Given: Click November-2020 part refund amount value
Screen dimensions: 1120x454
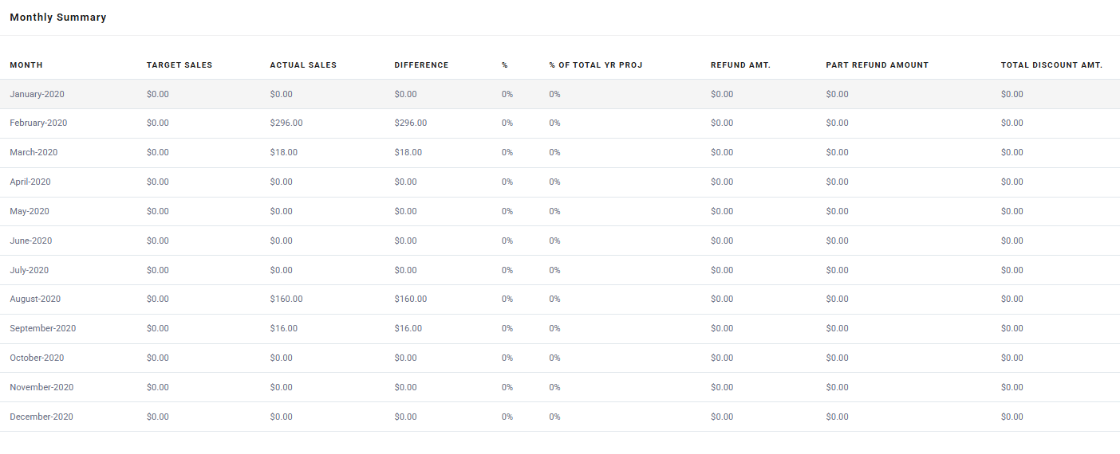Looking at the screenshot, I should [x=837, y=388].
